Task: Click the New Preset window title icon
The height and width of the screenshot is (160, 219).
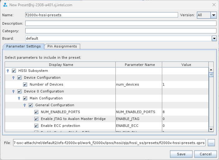Action: click(x=5, y=5)
